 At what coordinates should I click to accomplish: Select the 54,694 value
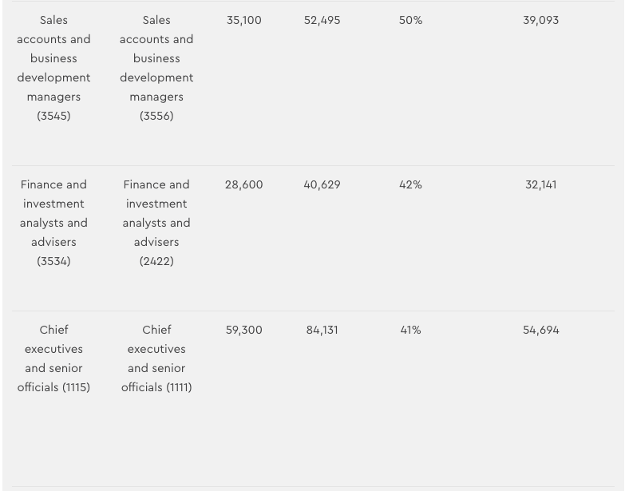point(540,331)
